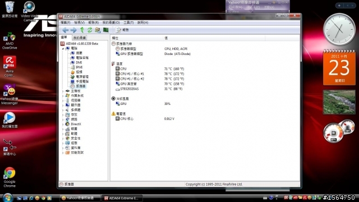Click the benchmark icon at tree bottom

[67, 153]
